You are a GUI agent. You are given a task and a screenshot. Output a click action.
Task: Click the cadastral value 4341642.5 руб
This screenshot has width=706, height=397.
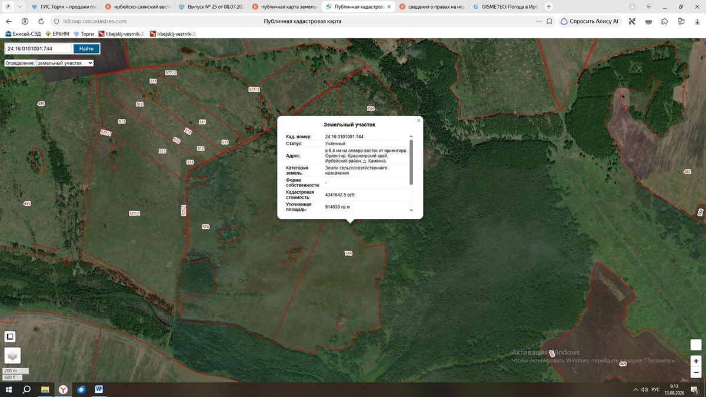340,195
